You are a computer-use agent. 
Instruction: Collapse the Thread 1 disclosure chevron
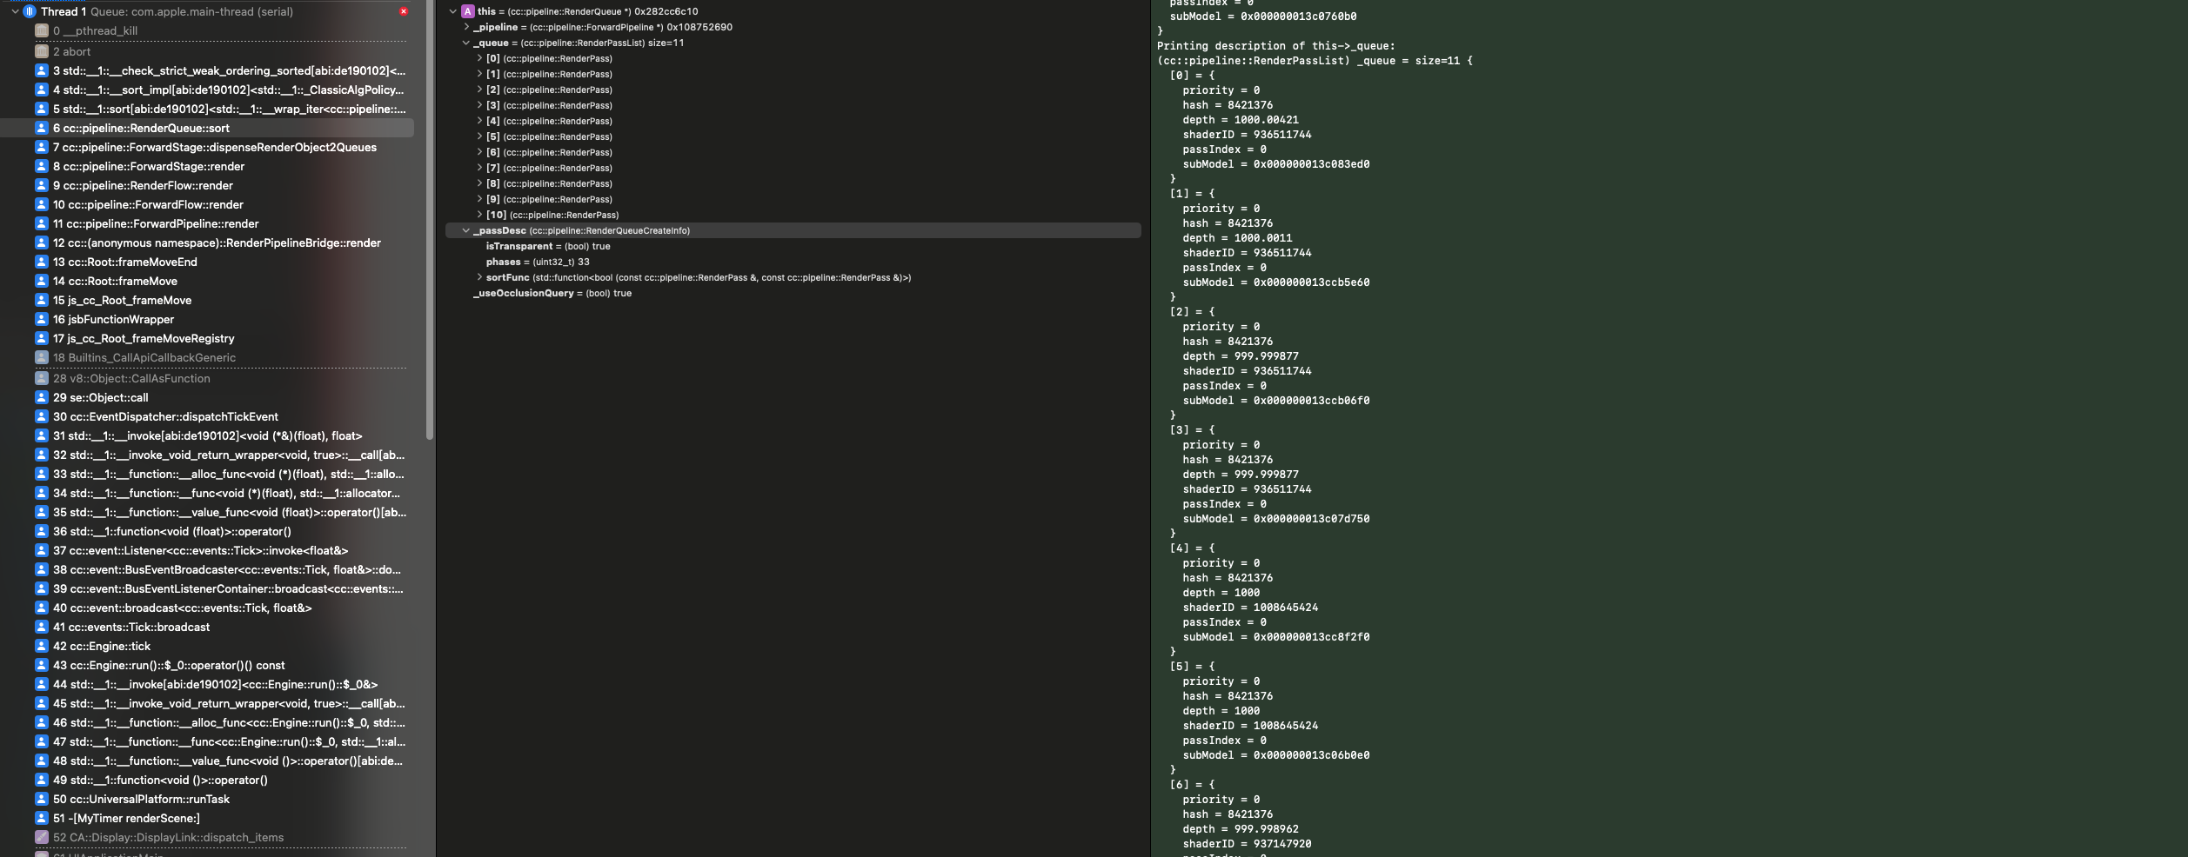tap(16, 11)
